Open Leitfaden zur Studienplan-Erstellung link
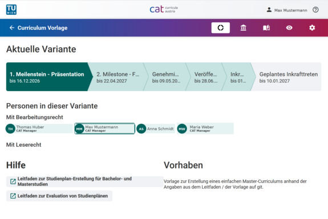This screenshot has height=219, width=328. point(85,181)
